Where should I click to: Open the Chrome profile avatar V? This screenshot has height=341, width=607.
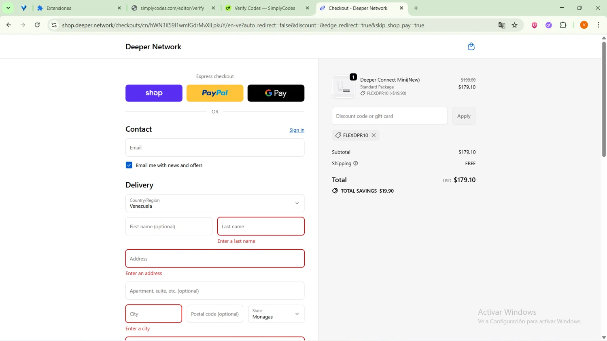pyautogui.click(x=584, y=25)
